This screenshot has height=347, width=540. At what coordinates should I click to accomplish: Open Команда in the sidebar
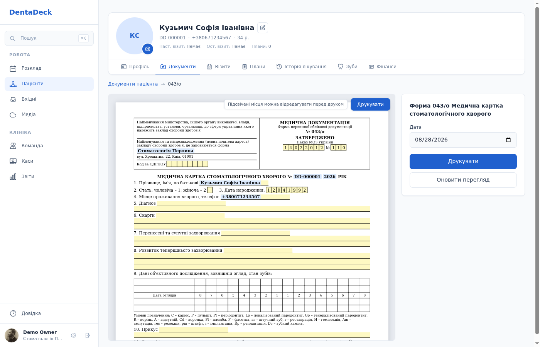pyautogui.click(x=49, y=146)
